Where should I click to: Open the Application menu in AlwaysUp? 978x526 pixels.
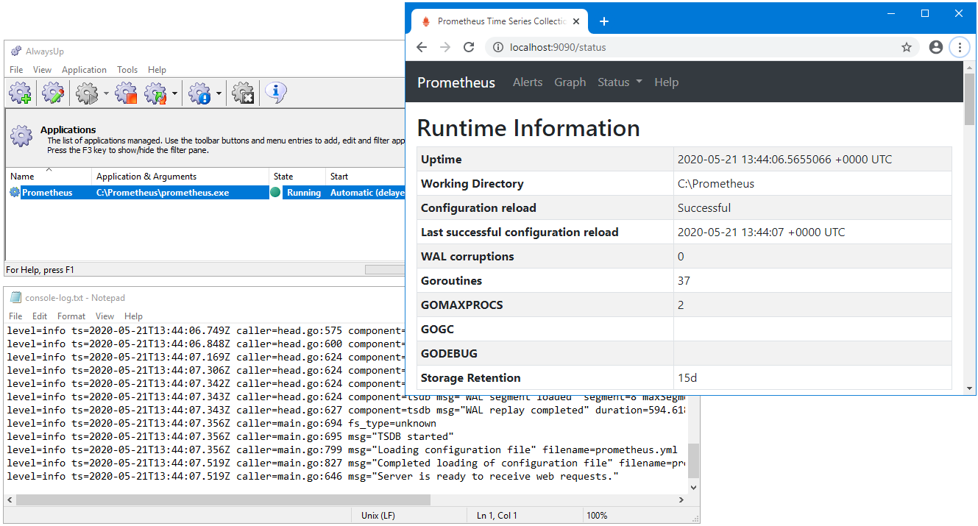84,70
